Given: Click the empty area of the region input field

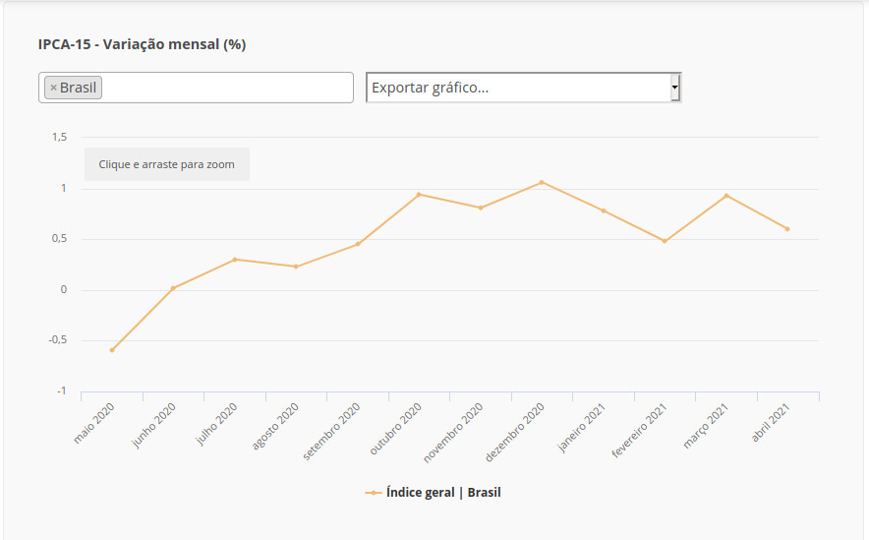Looking at the screenshot, I should (x=226, y=88).
